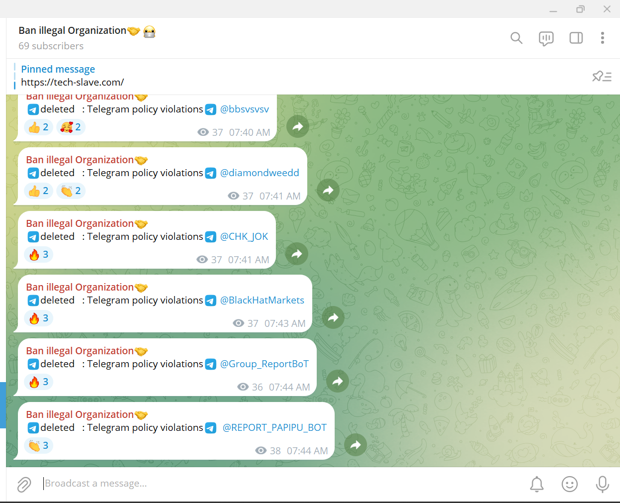This screenshot has width=620, height=503.
Task: Toggle thumbs-up reaction on @diamondweedd message
Action: click(x=38, y=191)
